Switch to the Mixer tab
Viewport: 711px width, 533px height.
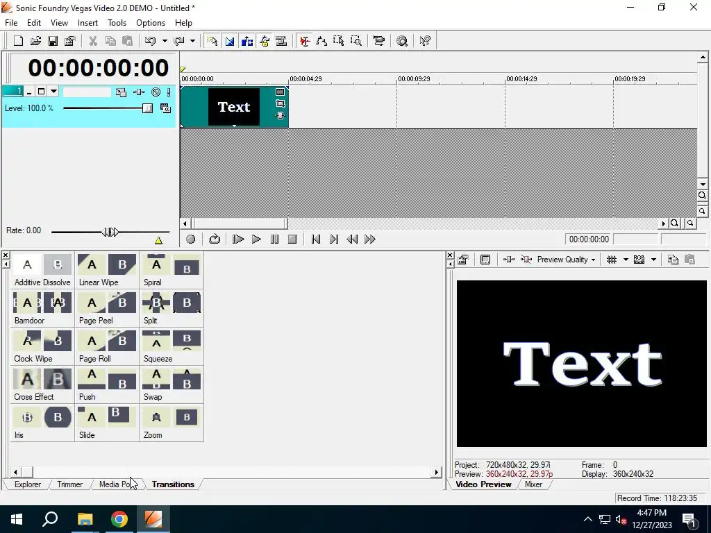pos(534,484)
